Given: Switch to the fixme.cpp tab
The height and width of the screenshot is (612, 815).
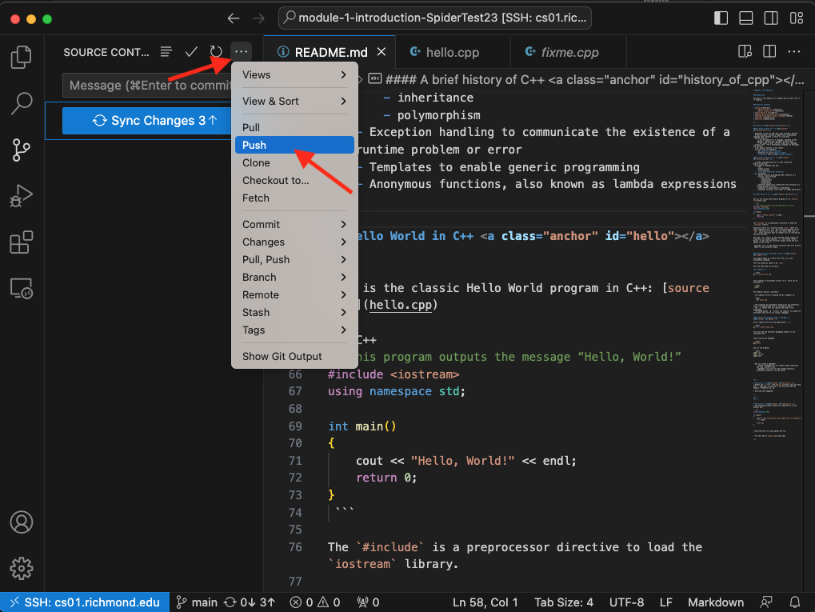Looking at the screenshot, I should click(x=569, y=52).
